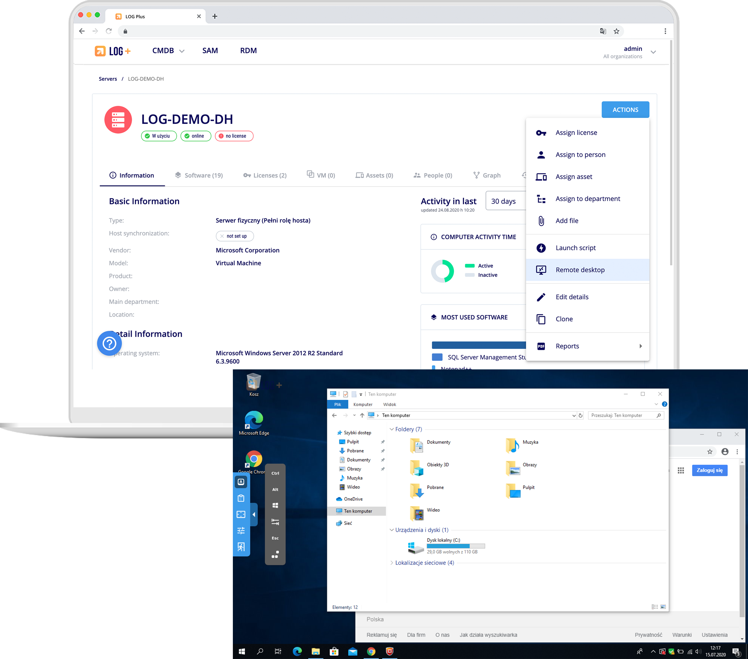
Task: Expand the Lokalizacje sieciowe (4) group
Action: click(392, 563)
